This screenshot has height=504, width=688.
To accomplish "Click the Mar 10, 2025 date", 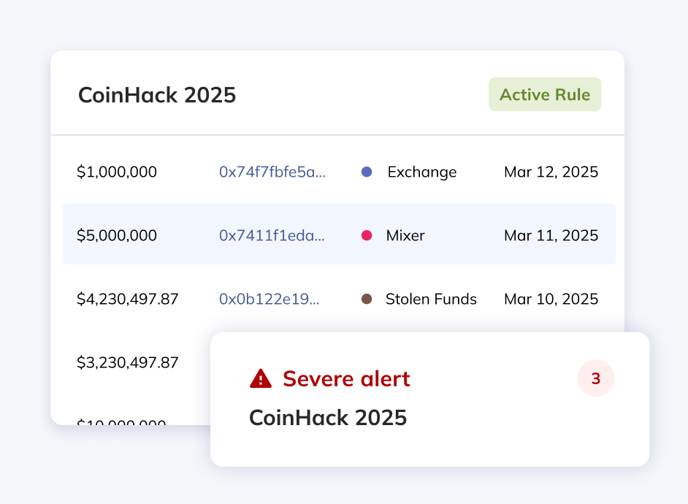I will click(551, 299).
